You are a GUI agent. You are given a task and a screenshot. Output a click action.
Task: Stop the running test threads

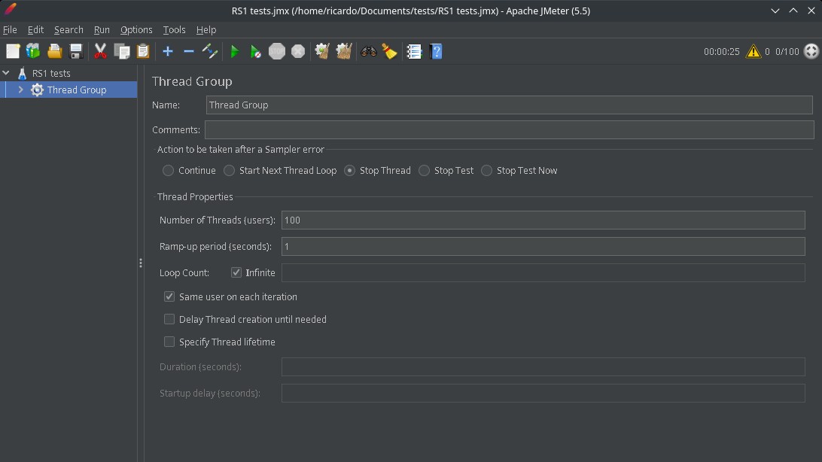[277, 51]
